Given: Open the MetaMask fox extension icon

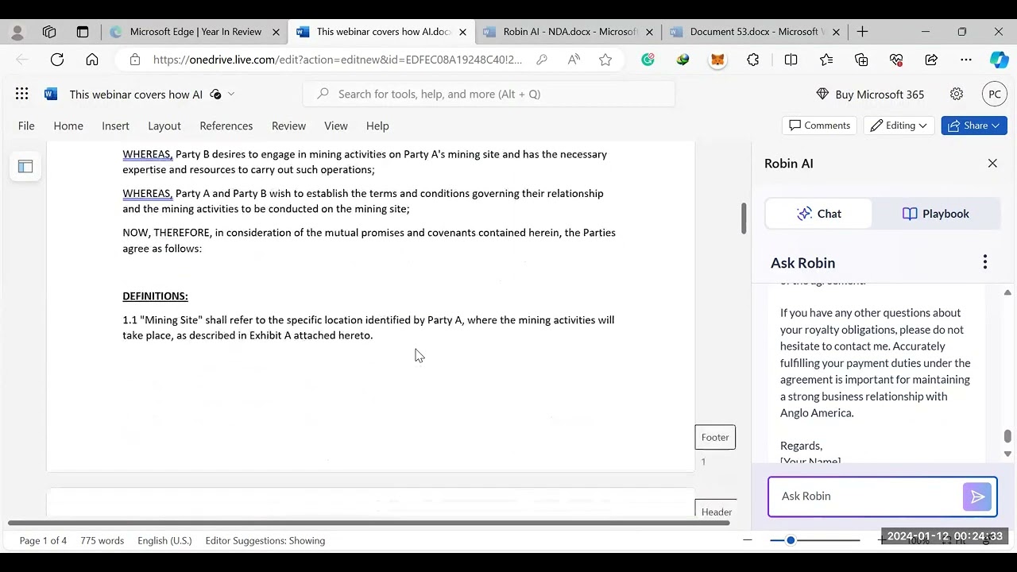Looking at the screenshot, I should tap(717, 60).
